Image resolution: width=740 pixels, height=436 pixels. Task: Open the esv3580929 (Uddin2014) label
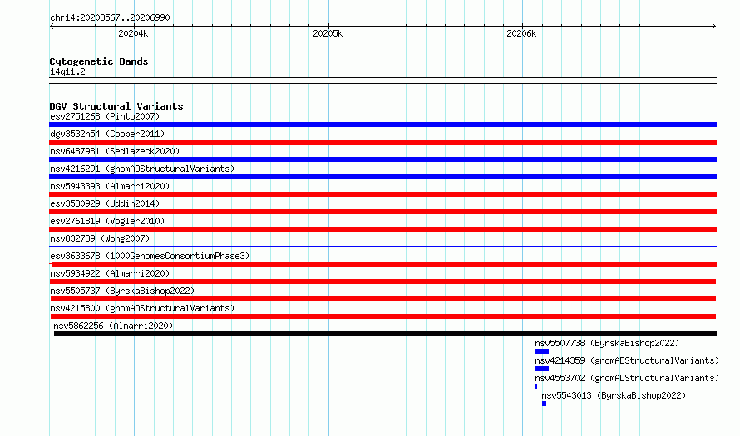[105, 203]
